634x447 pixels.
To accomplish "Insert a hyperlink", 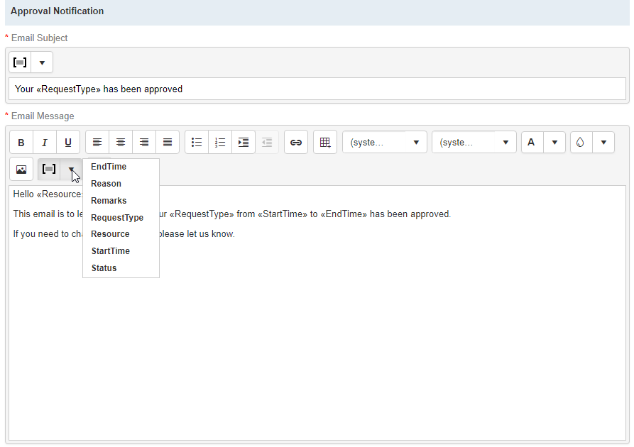I will click(x=296, y=142).
